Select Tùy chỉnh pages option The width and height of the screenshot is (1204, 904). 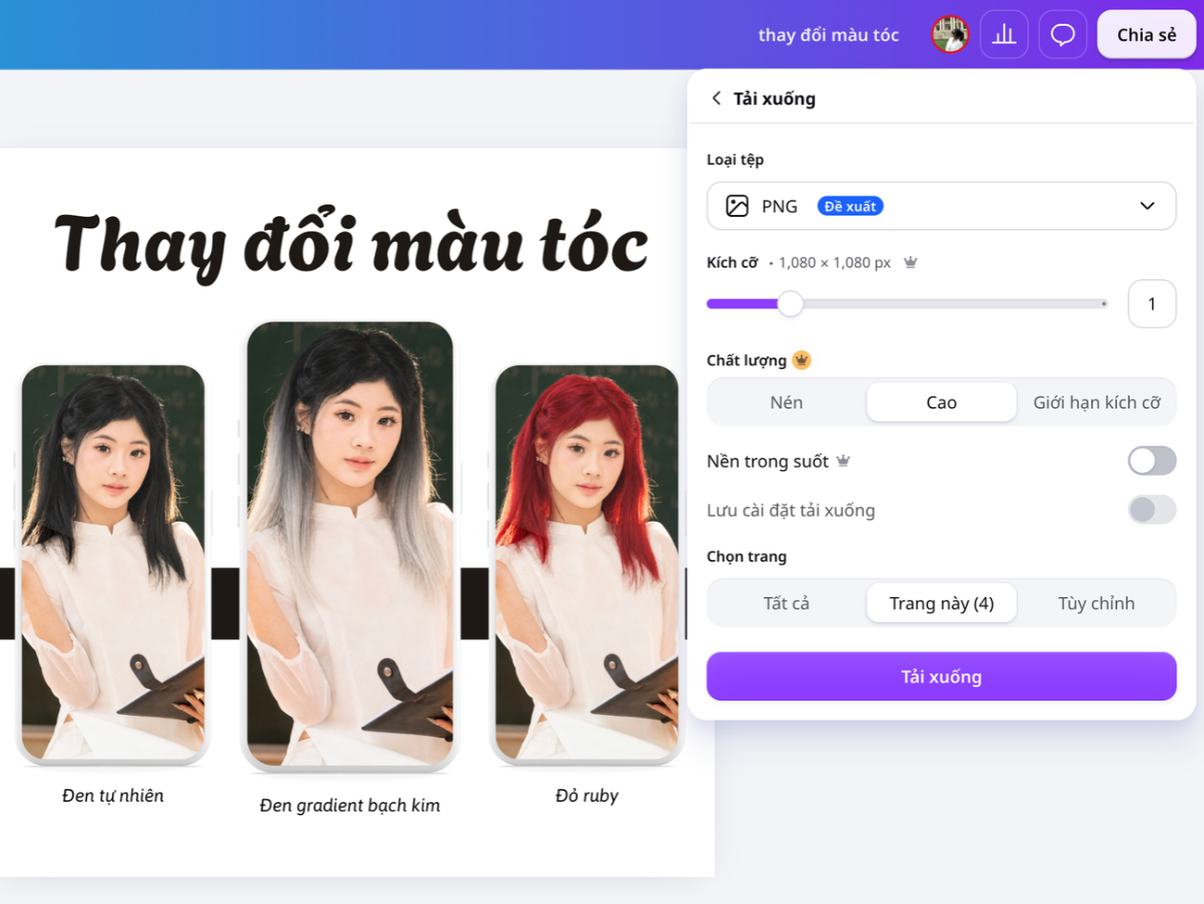click(x=1097, y=603)
